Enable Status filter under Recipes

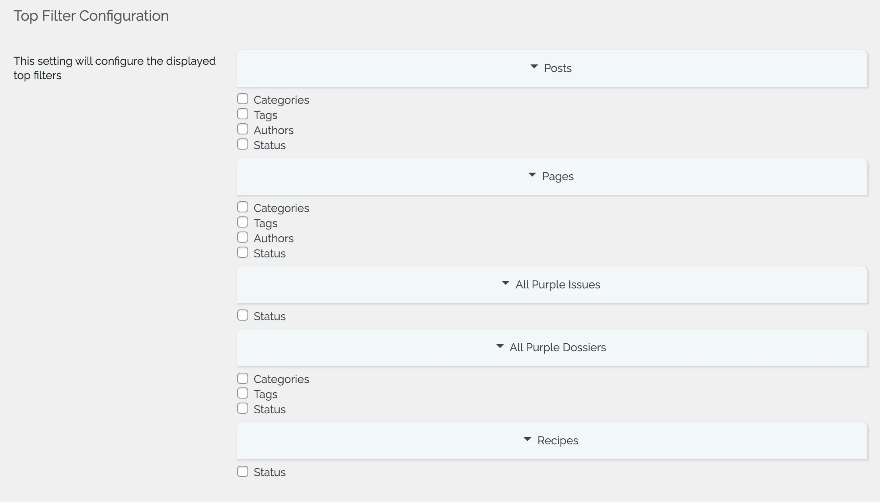tap(243, 471)
